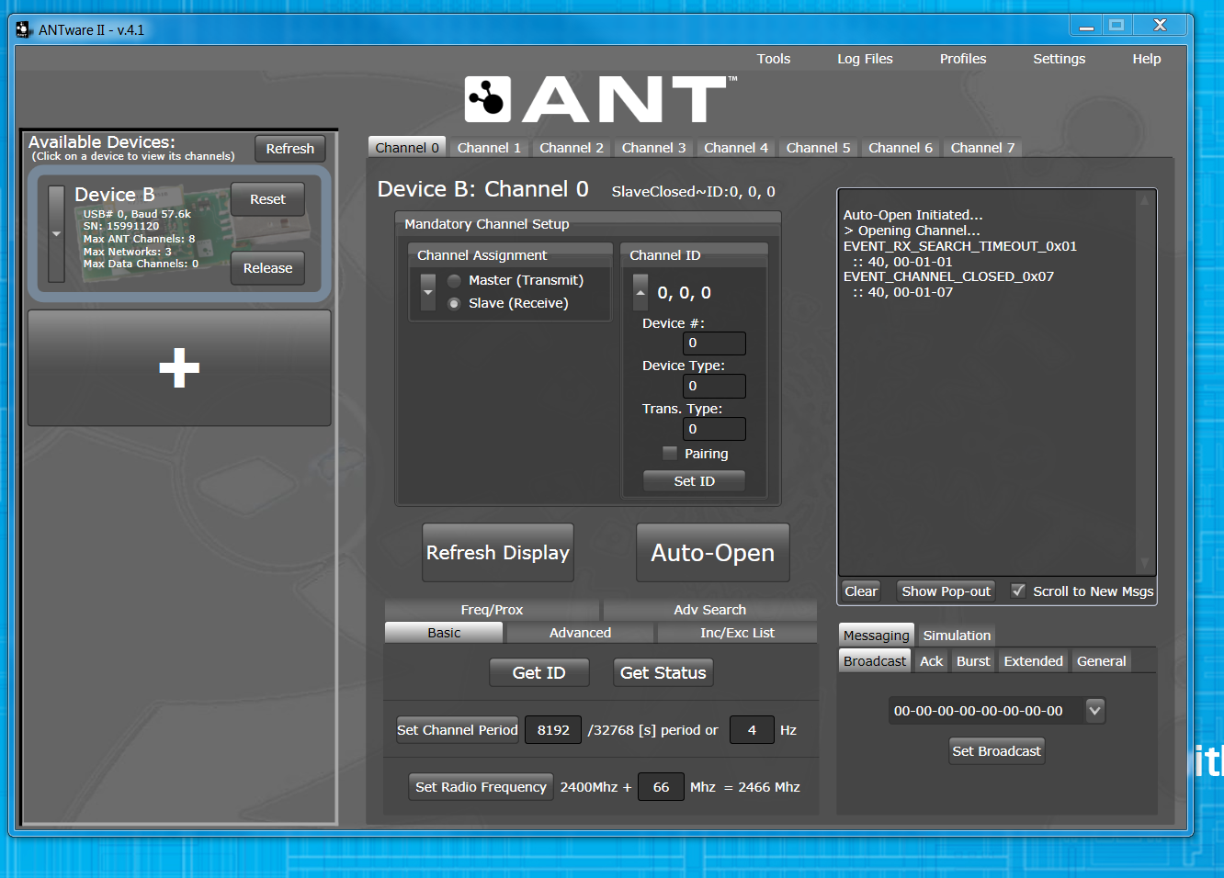Switch to the Channel 3 tab
The image size is (1224, 878).
[653, 148]
